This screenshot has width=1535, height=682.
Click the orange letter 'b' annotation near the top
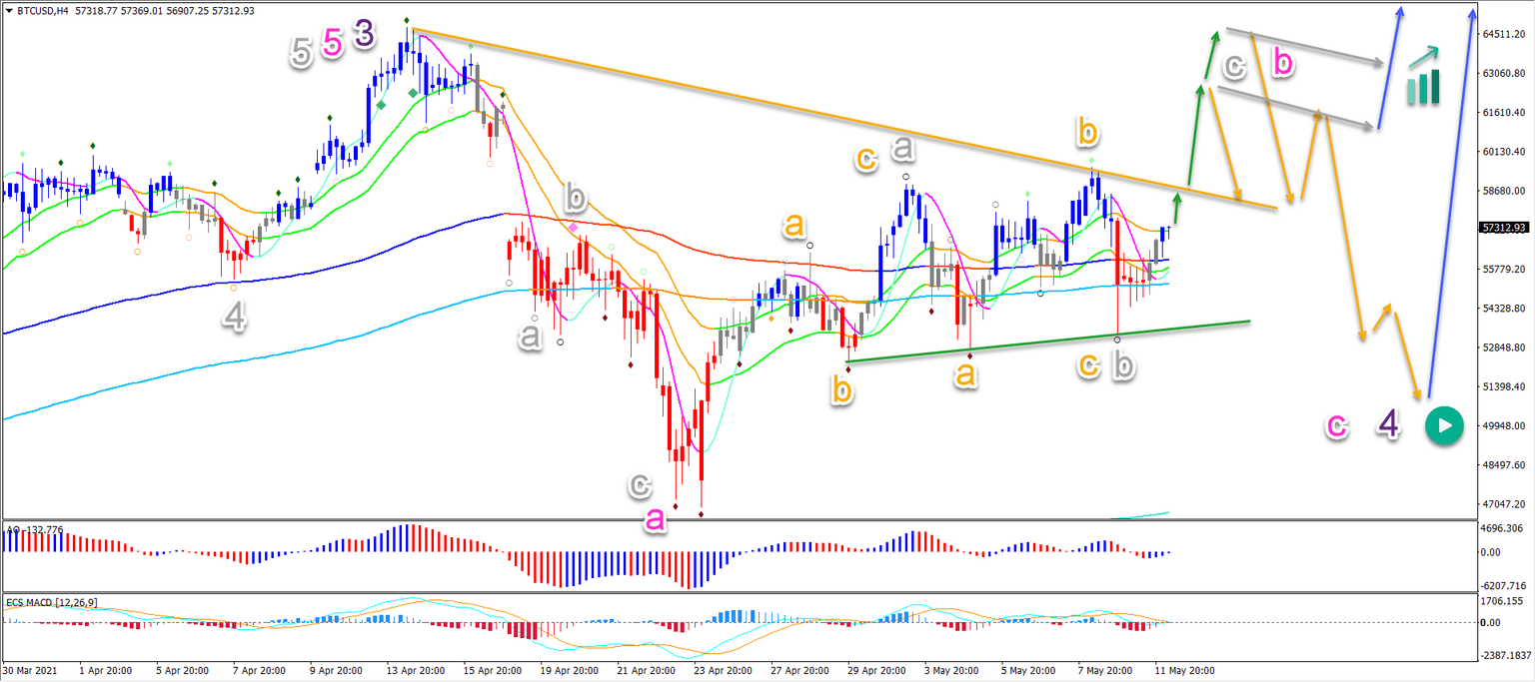(x=1089, y=131)
